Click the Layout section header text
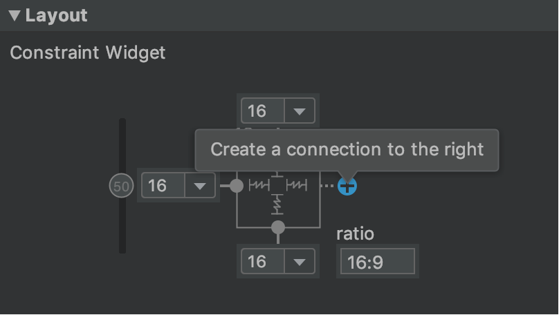Viewport: 559px width, 315px height. pyautogui.click(x=57, y=16)
